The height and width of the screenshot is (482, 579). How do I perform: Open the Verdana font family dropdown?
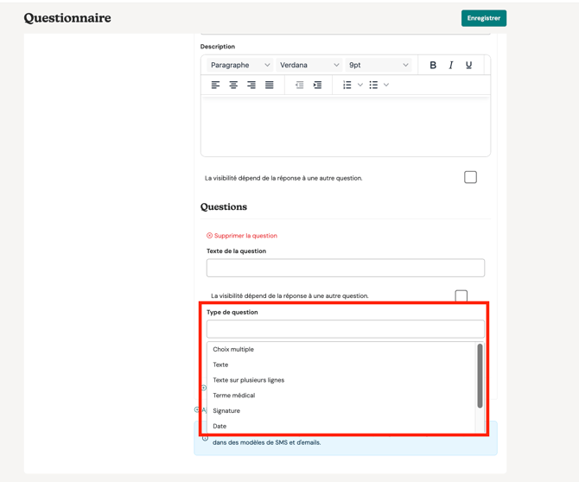tap(309, 66)
